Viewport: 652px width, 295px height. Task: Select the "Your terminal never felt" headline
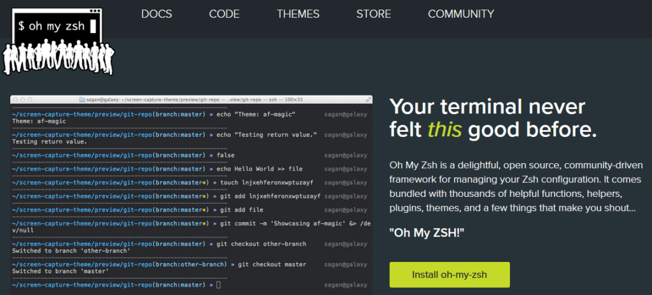(x=487, y=106)
